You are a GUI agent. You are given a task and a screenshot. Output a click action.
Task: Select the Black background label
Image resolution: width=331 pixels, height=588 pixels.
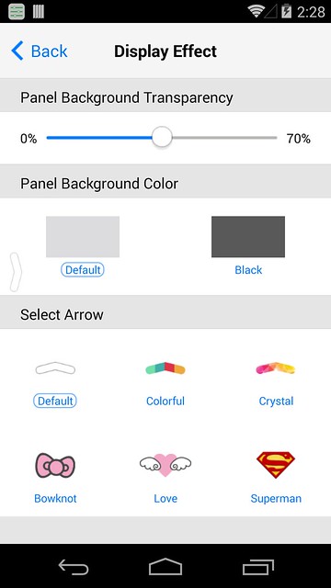tap(248, 269)
